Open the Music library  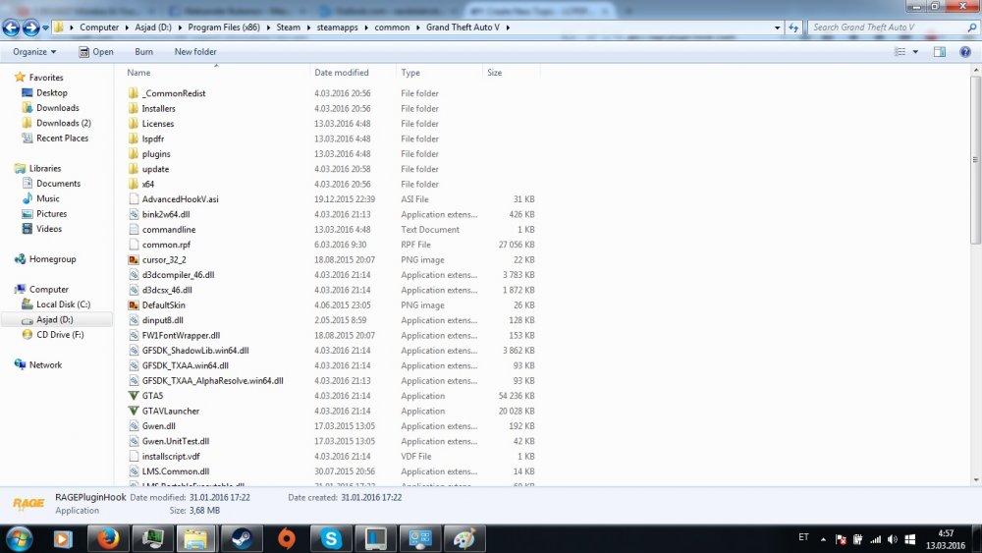pos(47,198)
